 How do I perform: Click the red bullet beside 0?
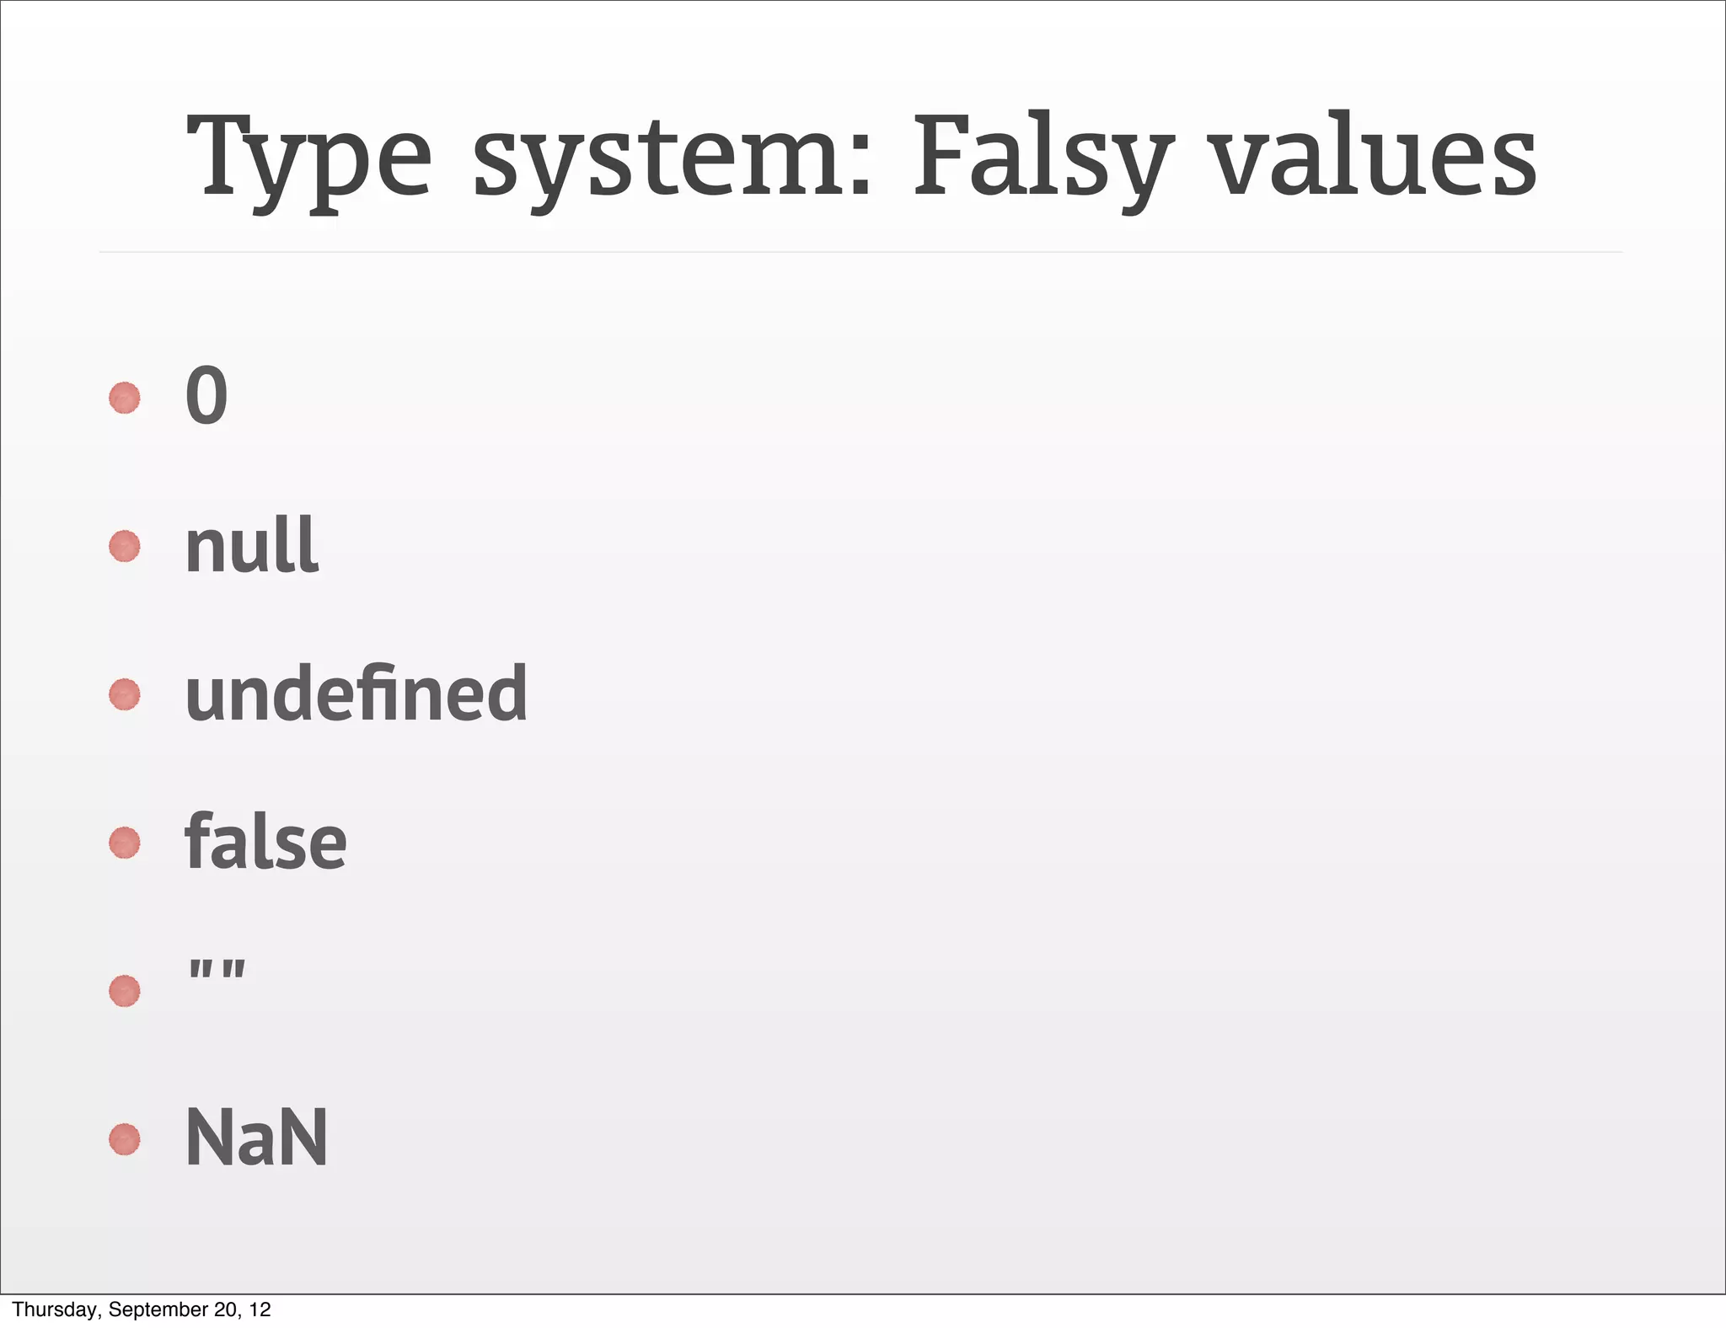[125, 398]
